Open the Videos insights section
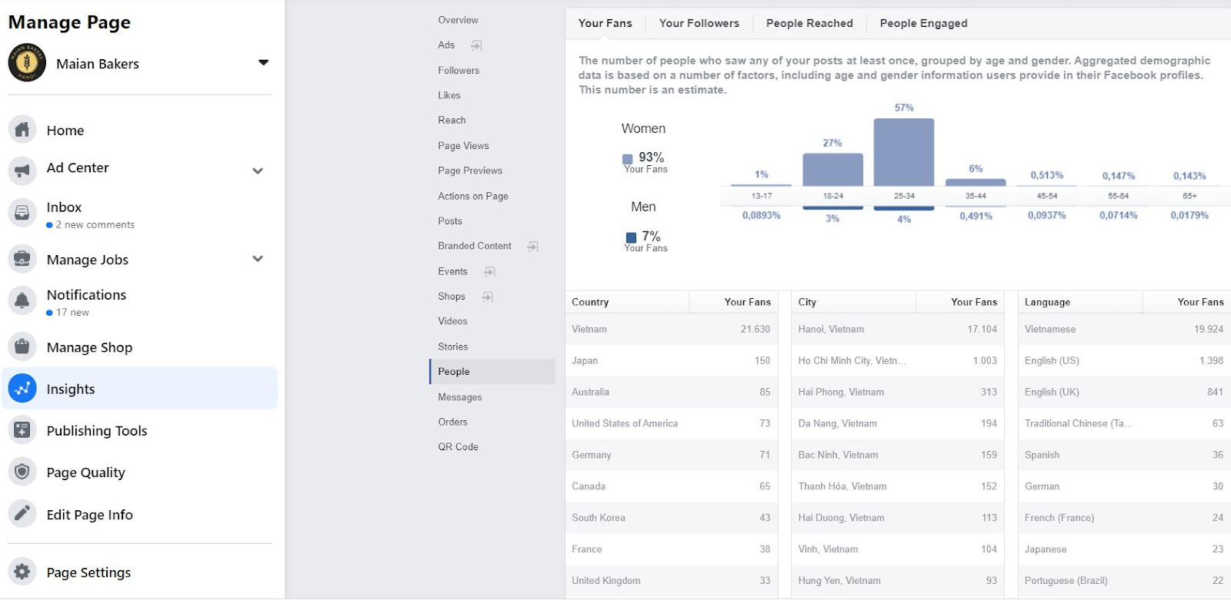 (x=452, y=321)
